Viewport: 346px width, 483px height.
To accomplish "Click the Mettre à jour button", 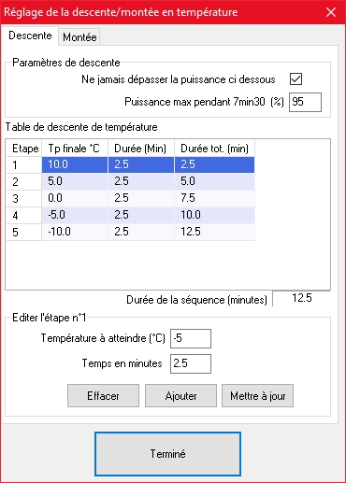I will click(x=257, y=396).
